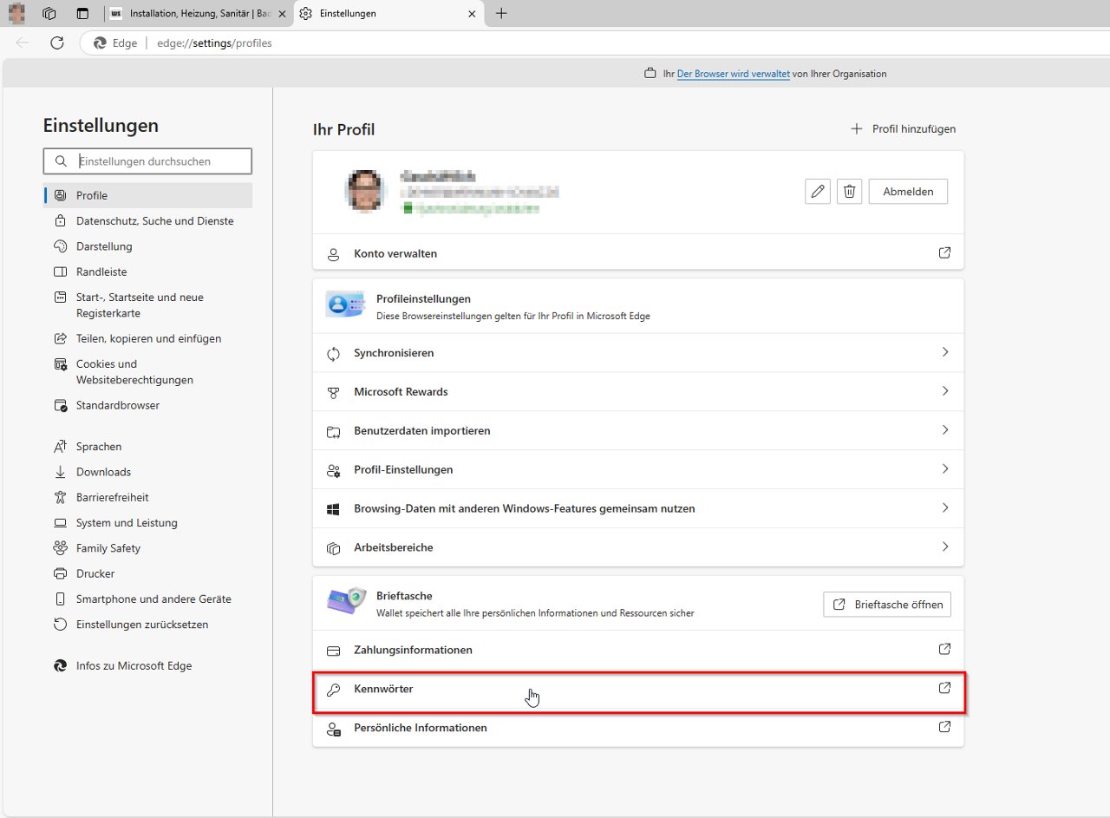Reload the page with the refresh icon
Viewport: 1110px width, 818px height.
[x=57, y=43]
